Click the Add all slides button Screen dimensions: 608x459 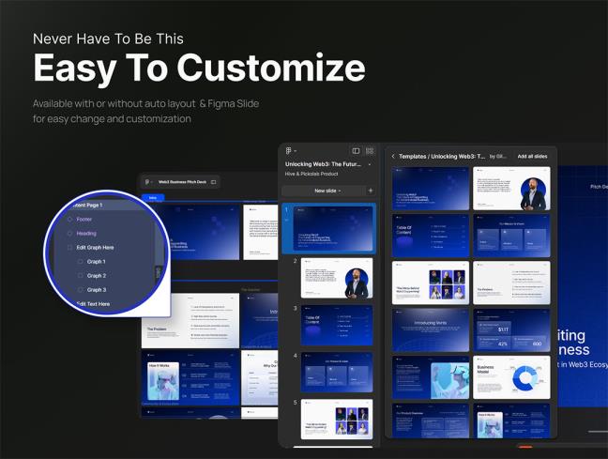pyautogui.click(x=533, y=156)
